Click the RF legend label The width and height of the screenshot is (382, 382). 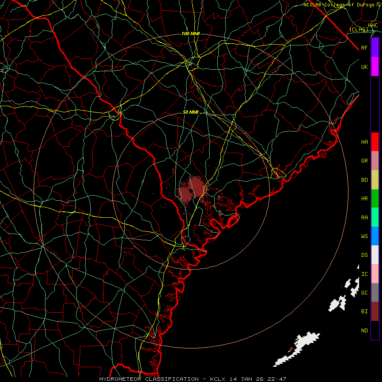click(365, 48)
